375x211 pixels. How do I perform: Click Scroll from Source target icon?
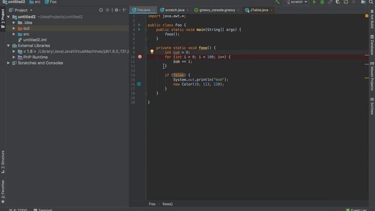pos(101,10)
